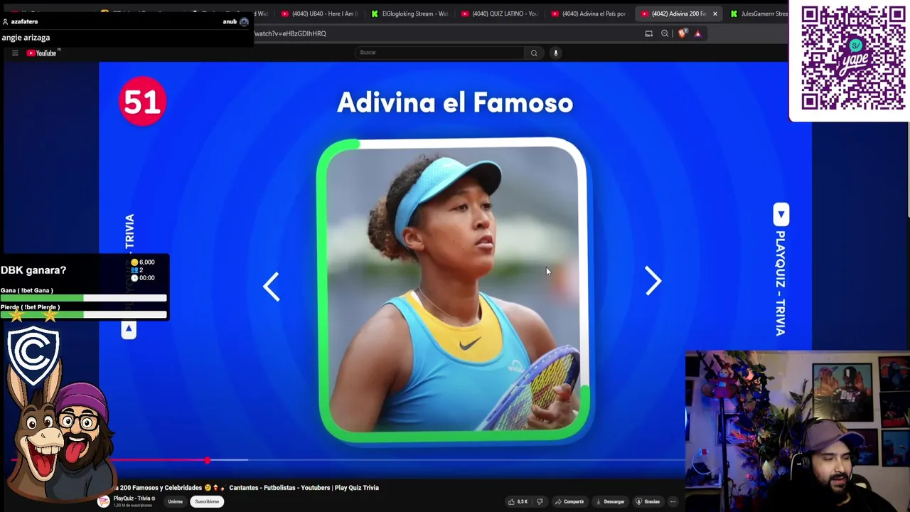Click the Gana bet progress bar
Viewport: 910px width, 512px height.
pyautogui.click(x=84, y=298)
